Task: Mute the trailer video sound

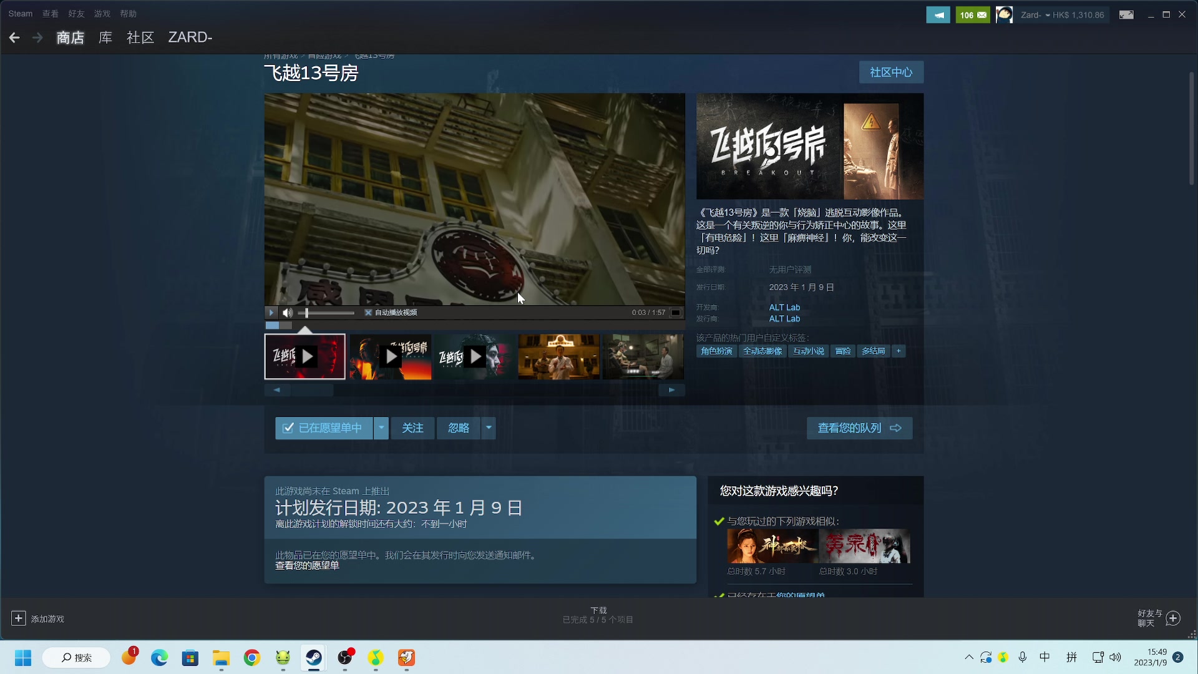Action: 287,313
